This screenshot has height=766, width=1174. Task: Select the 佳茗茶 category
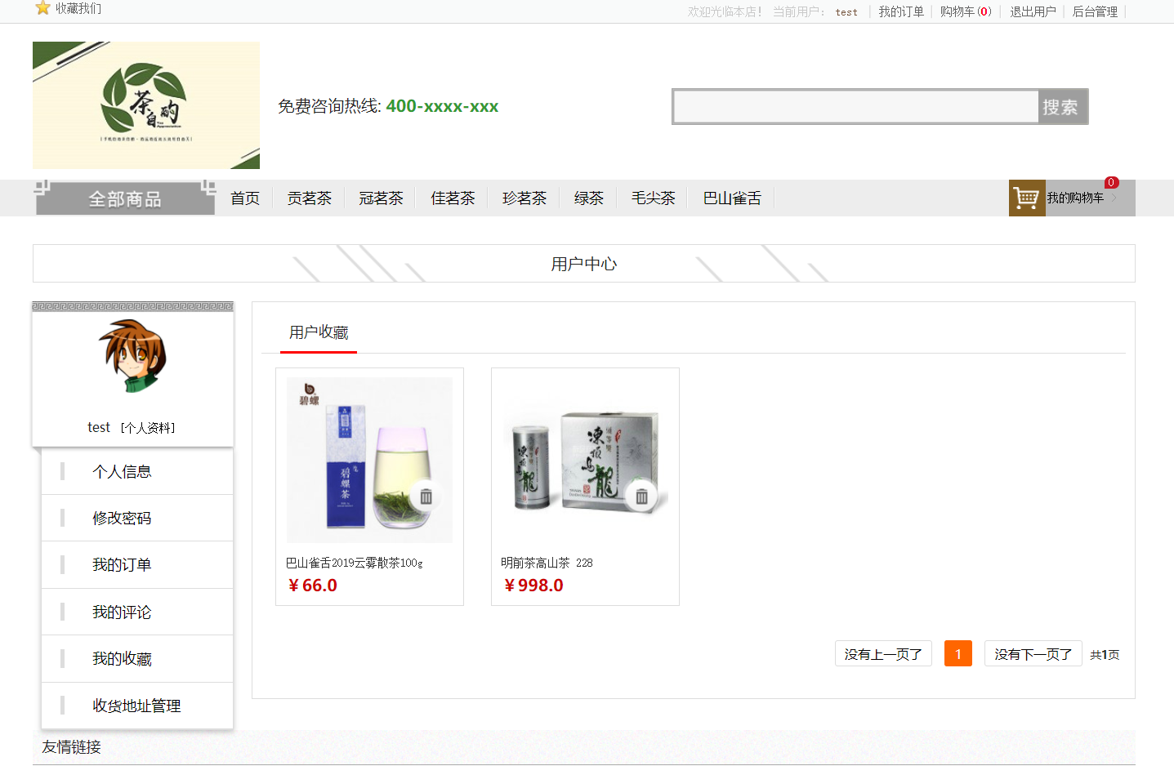pyautogui.click(x=453, y=198)
